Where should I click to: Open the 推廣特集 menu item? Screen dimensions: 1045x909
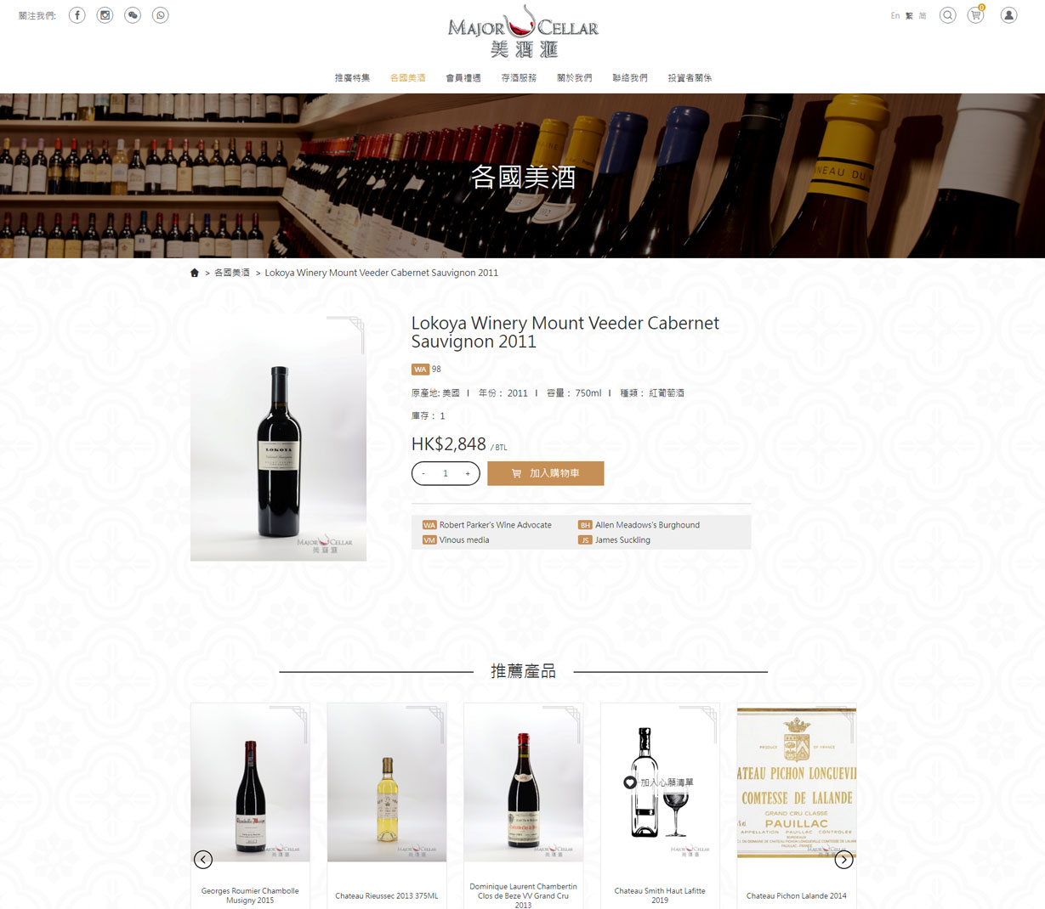tap(352, 78)
